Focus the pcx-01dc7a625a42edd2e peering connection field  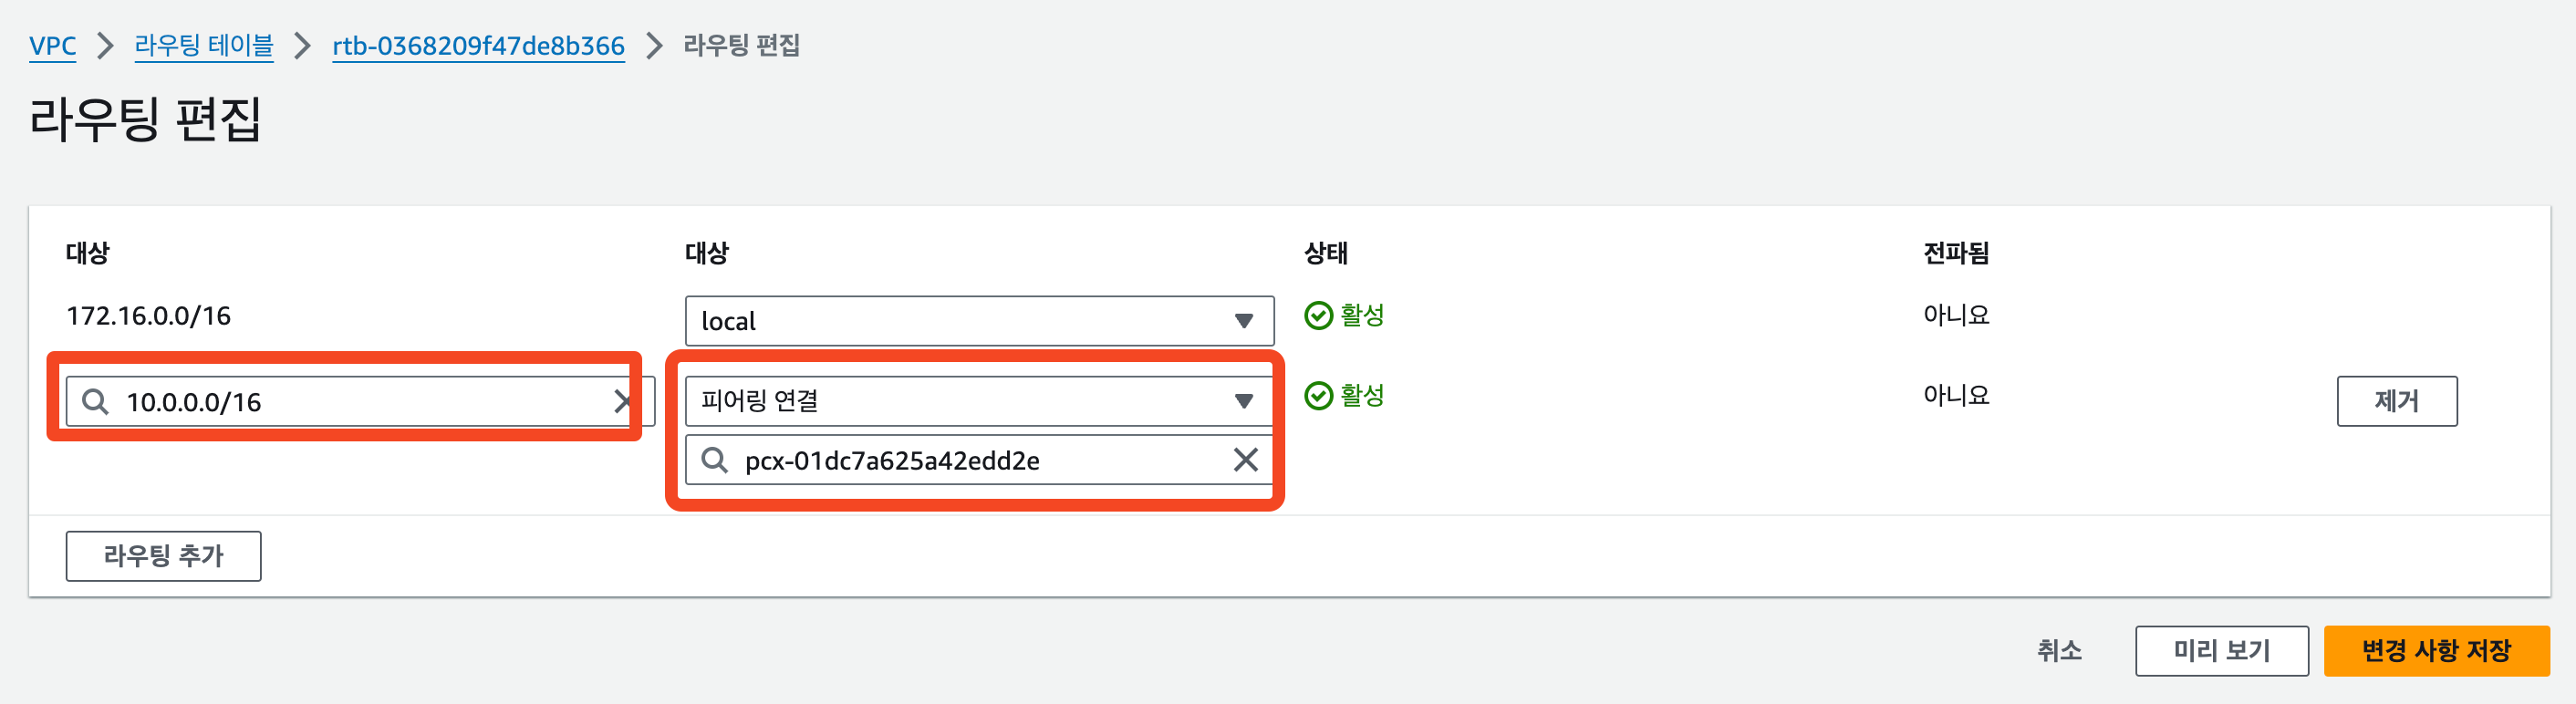click(980, 460)
